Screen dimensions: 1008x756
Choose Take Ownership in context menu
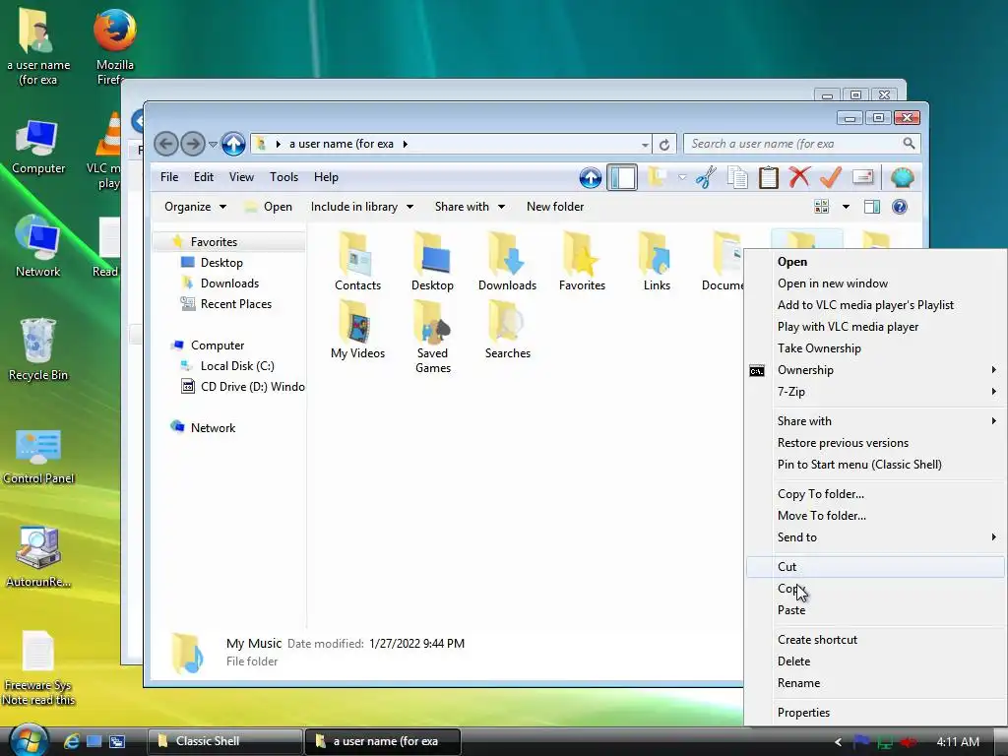click(819, 347)
